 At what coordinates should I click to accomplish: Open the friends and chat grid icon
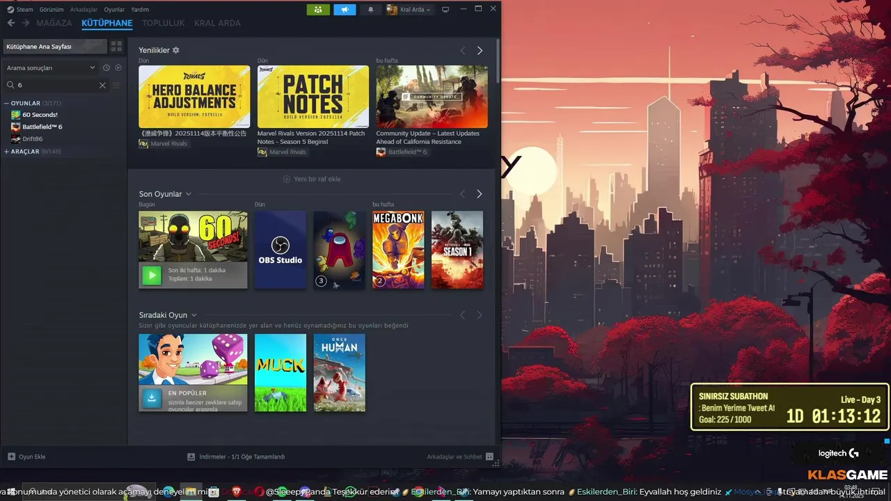click(x=489, y=456)
